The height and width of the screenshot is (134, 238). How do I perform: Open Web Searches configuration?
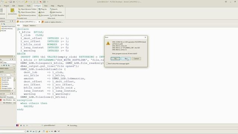tap(56, 12)
